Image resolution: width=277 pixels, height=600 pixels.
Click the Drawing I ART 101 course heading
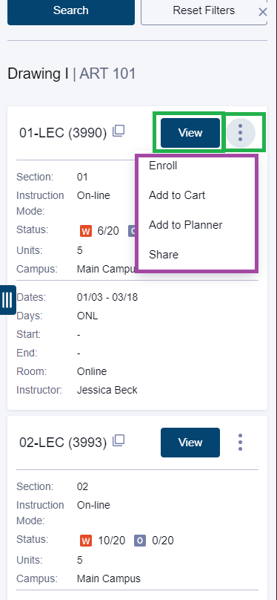[71, 74]
